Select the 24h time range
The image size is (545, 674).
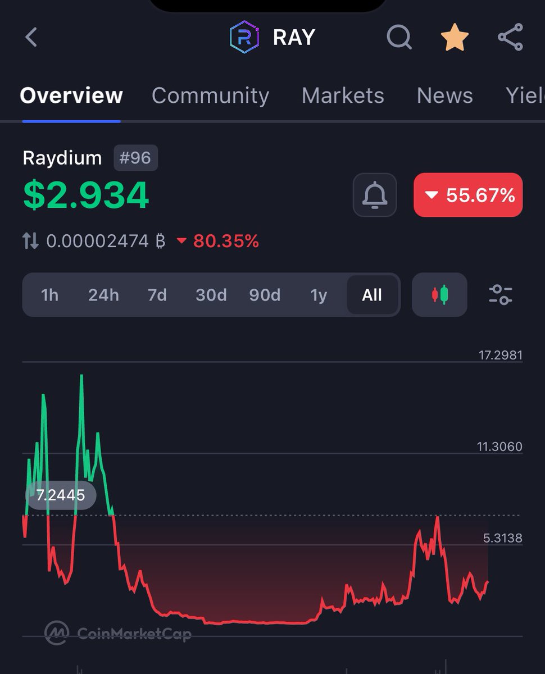point(103,295)
